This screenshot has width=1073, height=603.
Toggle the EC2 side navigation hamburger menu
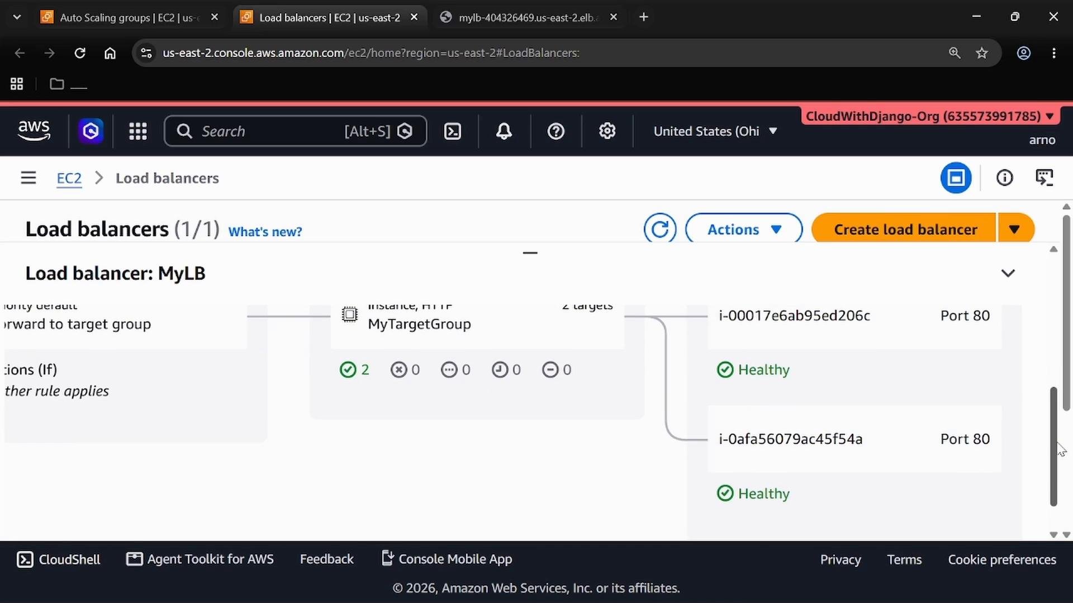click(x=29, y=178)
